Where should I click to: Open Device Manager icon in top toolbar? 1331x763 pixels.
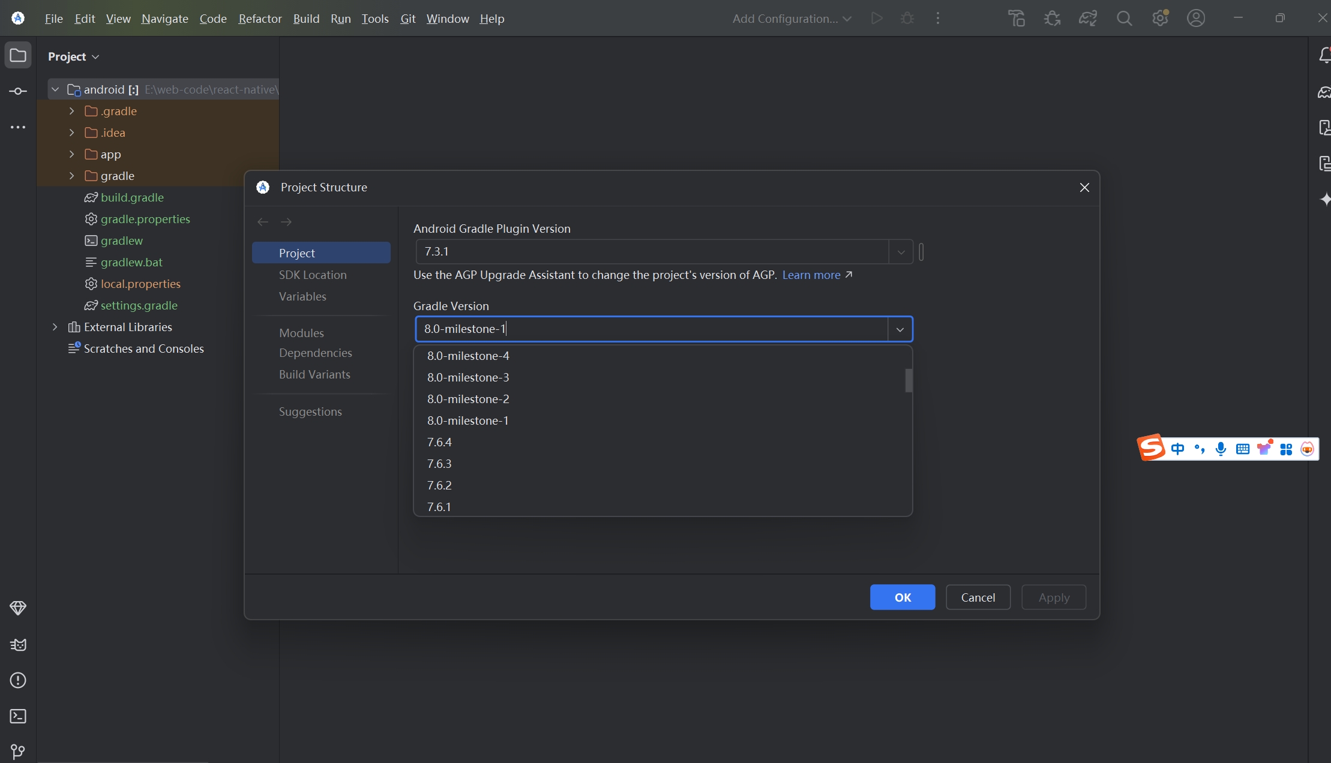pyautogui.click(x=1017, y=19)
